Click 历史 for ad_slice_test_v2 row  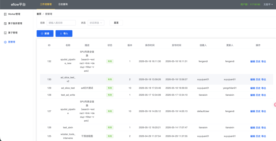(258, 79)
